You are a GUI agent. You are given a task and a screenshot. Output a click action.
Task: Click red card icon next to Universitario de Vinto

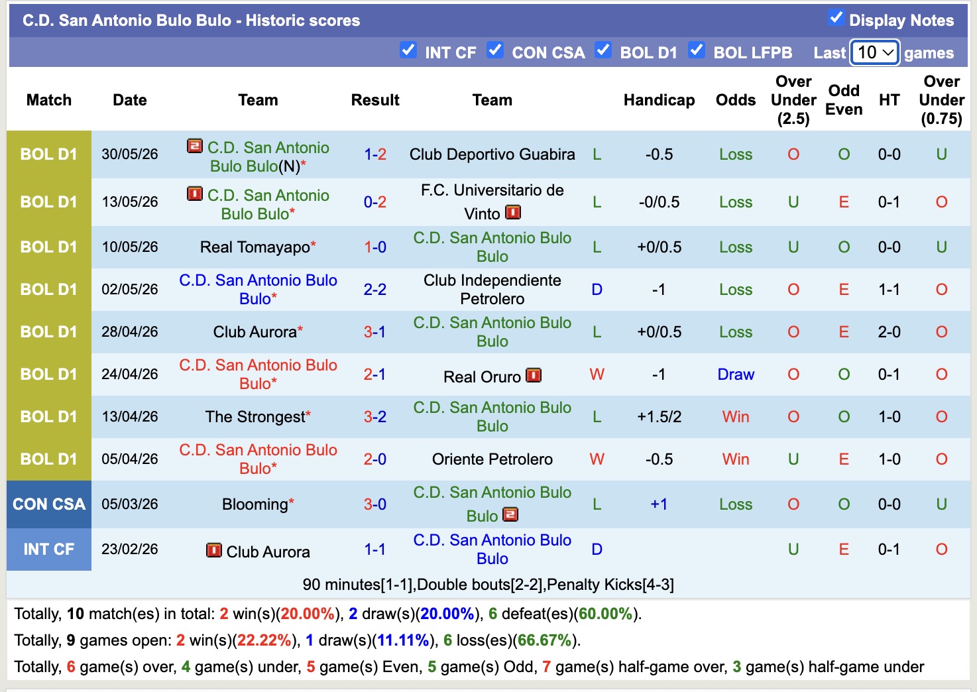tap(513, 213)
